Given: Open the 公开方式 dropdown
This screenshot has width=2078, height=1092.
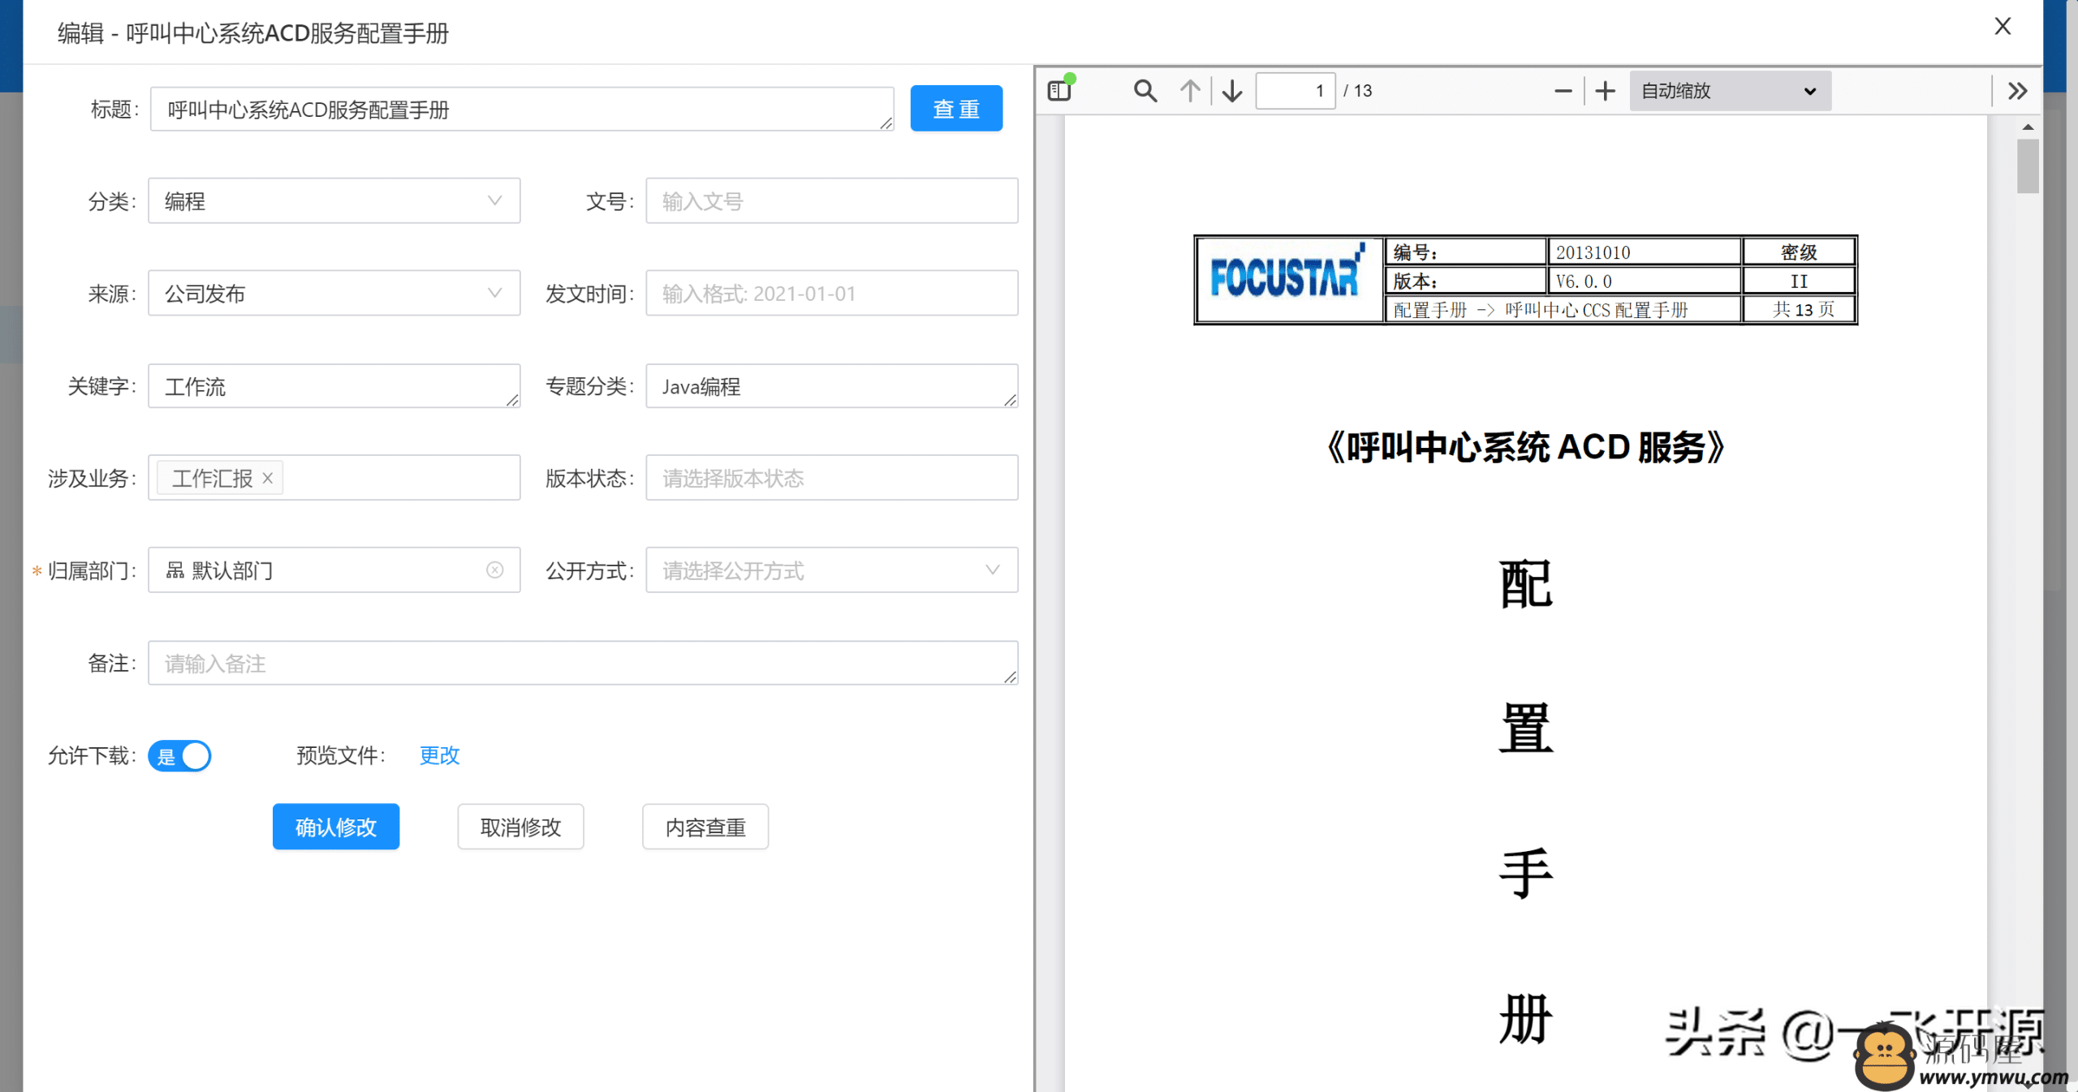Looking at the screenshot, I should click(832, 570).
